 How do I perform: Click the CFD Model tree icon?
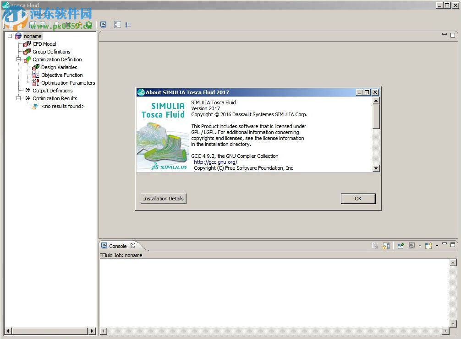coord(27,44)
